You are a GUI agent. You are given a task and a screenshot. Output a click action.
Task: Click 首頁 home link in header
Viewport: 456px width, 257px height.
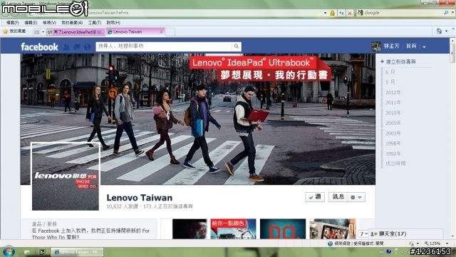pos(411,46)
